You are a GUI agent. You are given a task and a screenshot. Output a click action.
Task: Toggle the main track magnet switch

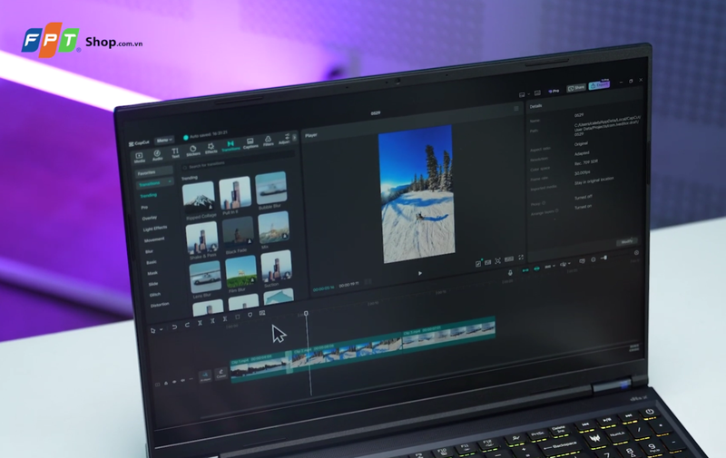(525, 269)
